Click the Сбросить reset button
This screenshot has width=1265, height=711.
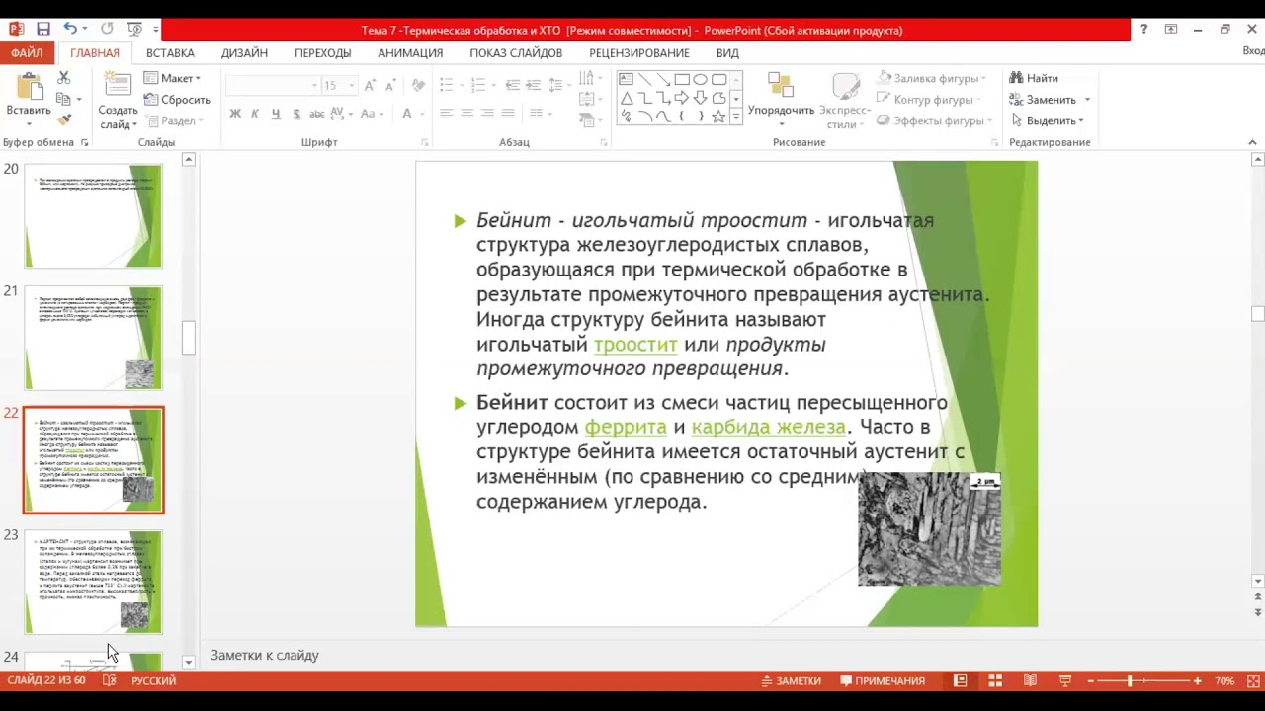(x=177, y=100)
